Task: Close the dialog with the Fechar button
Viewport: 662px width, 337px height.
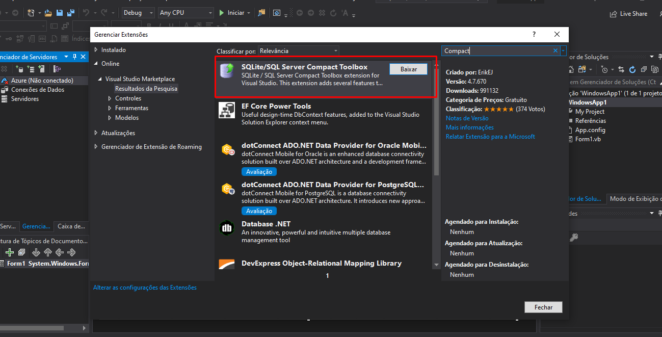Action: 543,307
